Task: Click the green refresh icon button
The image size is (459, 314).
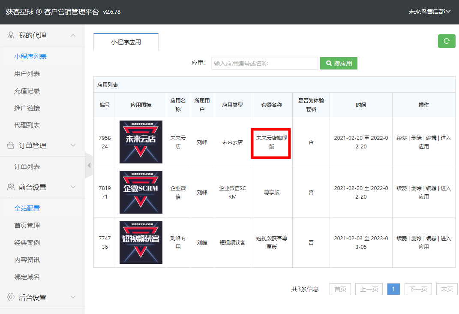Action: pyautogui.click(x=447, y=41)
